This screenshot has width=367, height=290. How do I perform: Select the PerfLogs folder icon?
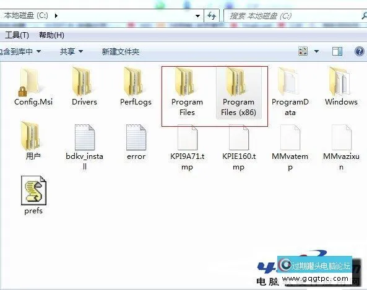coord(134,82)
